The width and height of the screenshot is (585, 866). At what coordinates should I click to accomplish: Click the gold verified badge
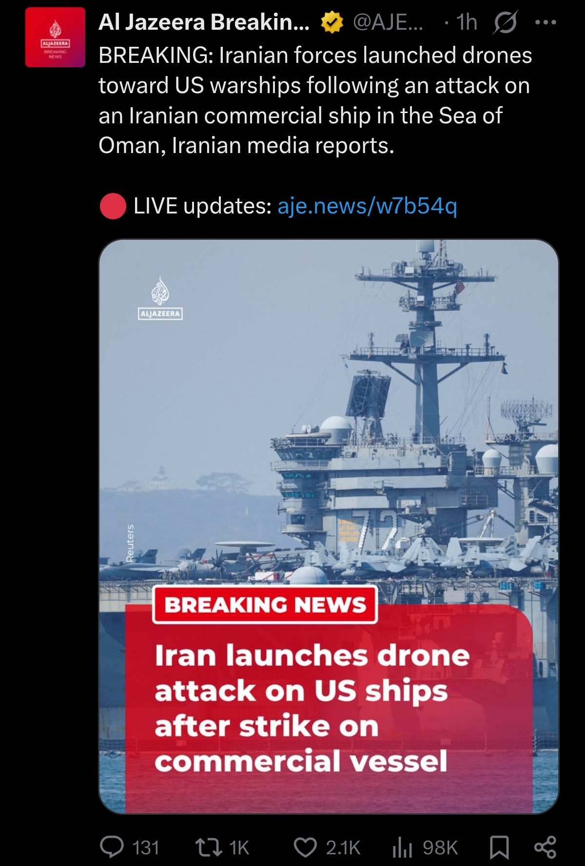[x=331, y=22]
